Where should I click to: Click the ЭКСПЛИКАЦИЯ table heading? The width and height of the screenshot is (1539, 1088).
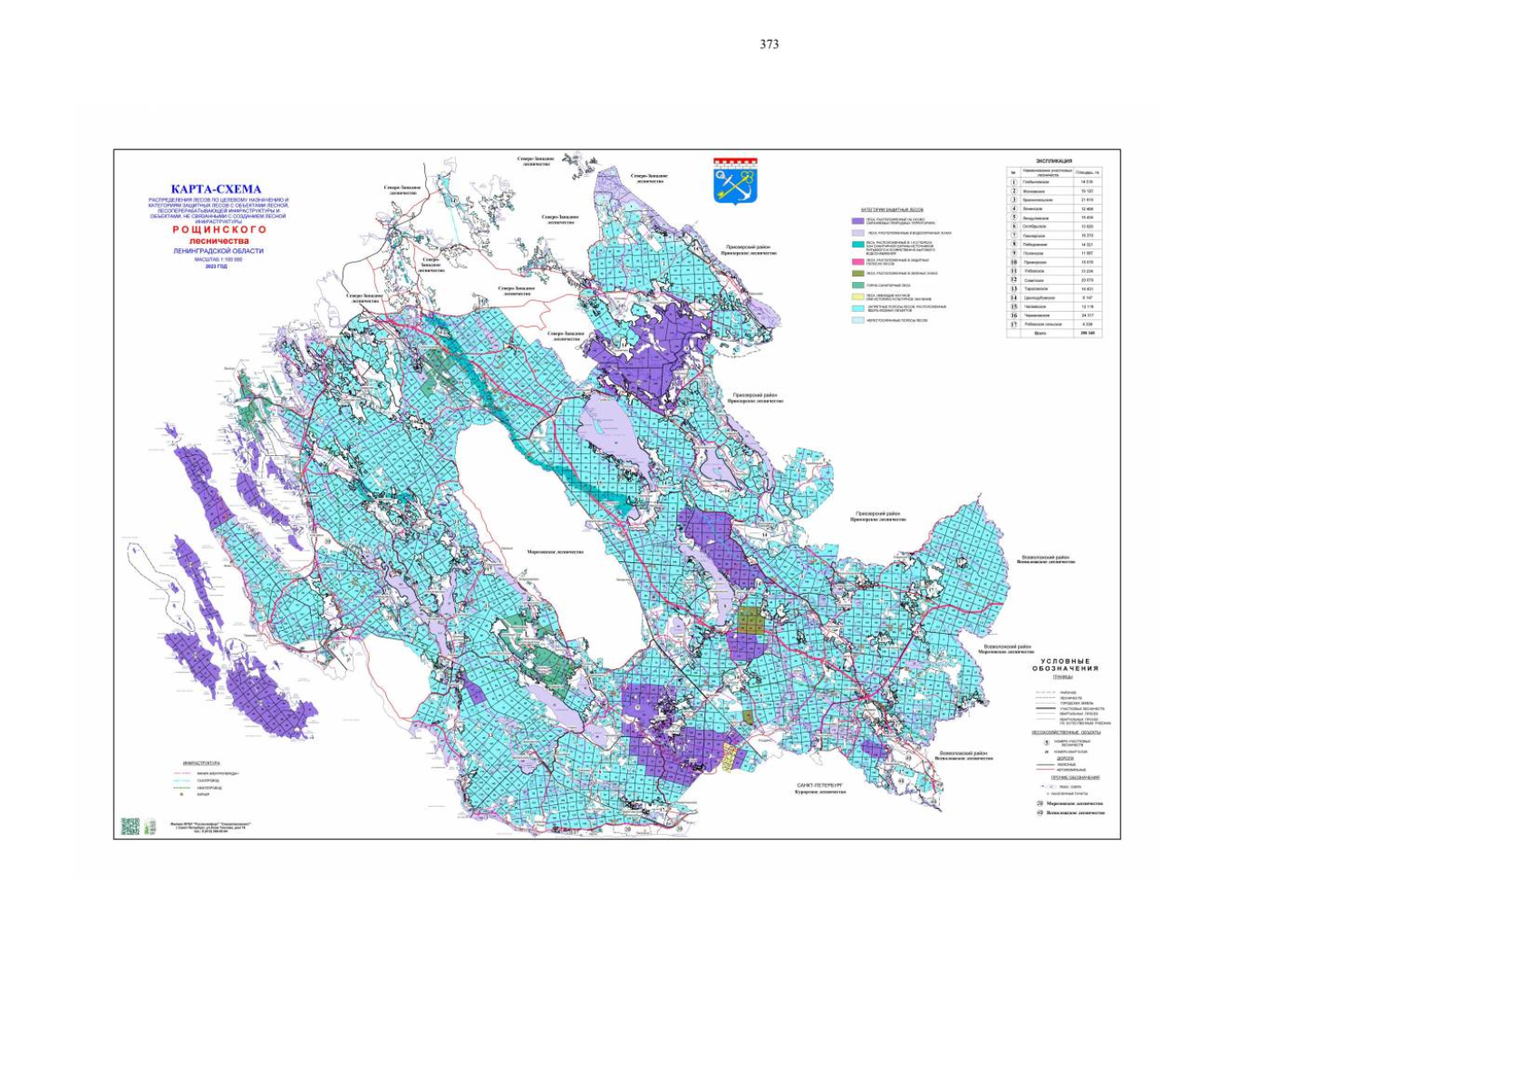tap(1054, 161)
